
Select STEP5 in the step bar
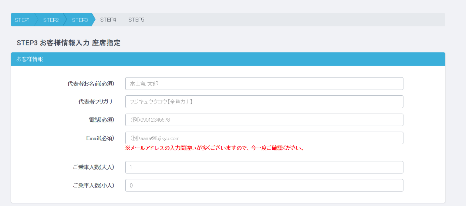click(x=136, y=20)
